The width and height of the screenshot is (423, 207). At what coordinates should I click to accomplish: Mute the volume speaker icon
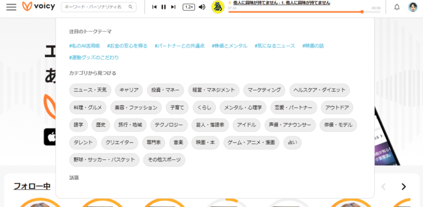coord(202,7)
